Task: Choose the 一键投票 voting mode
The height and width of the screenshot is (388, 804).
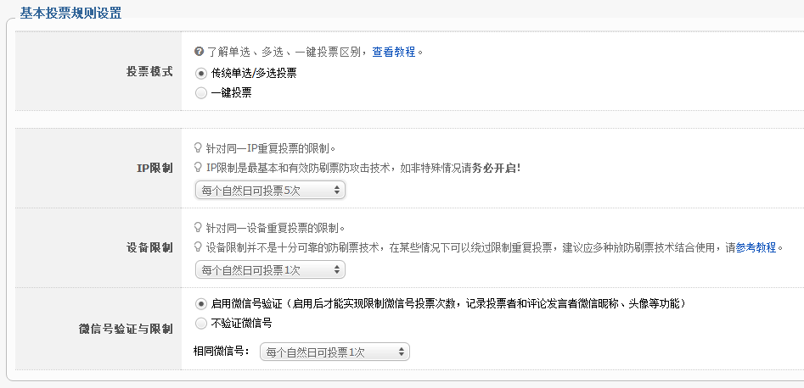Action: click(x=201, y=93)
